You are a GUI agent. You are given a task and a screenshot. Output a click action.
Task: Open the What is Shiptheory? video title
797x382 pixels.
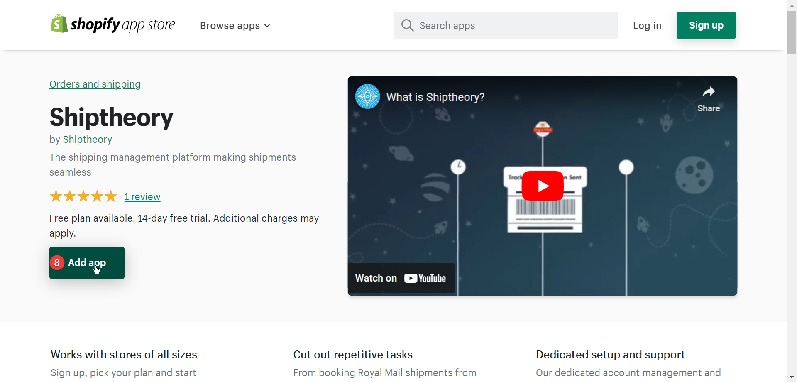point(435,97)
